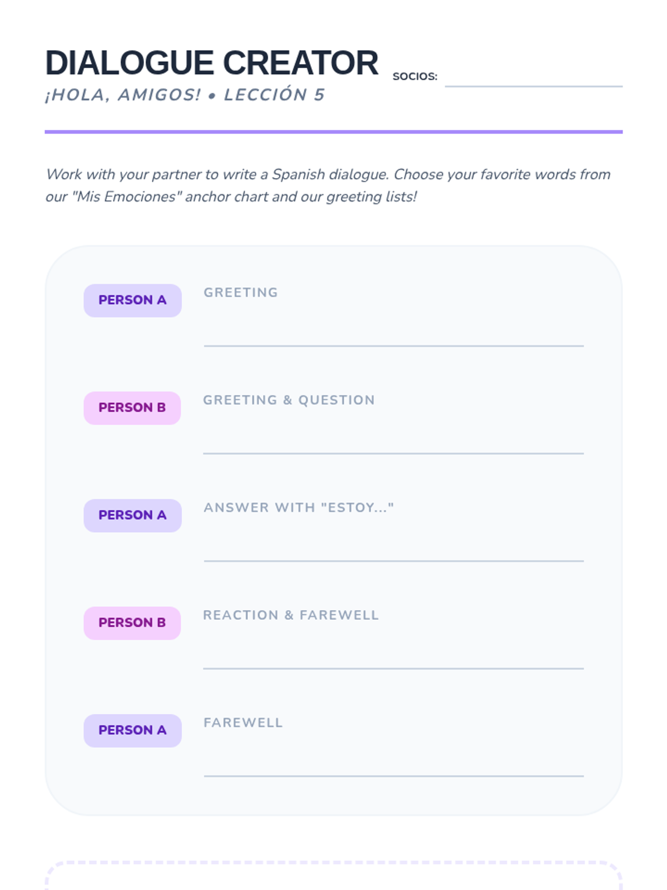The width and height of the screenshot is (667, 890).
Task: Select the Person B badge beside Reaction & Farewell
Action: click(132, 623)
